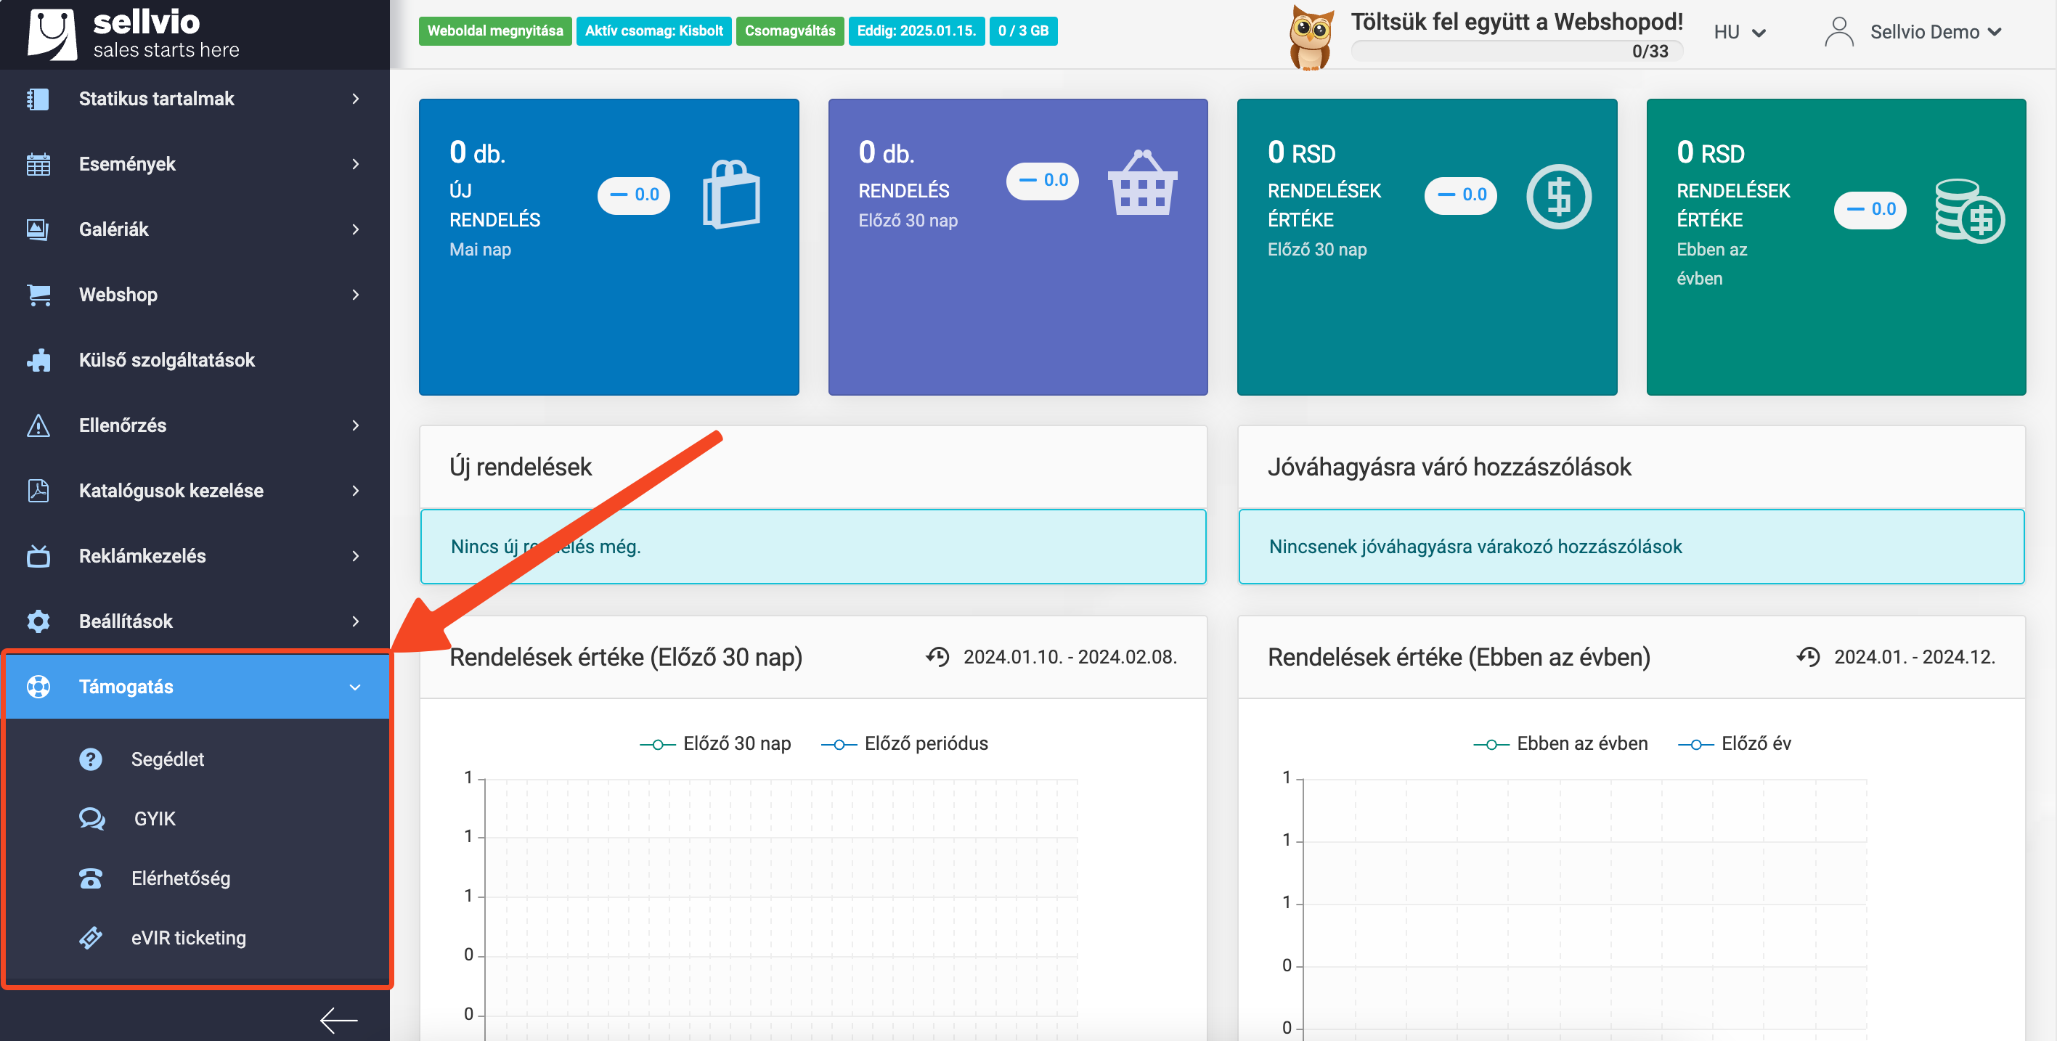Select the Külső szolgáltatások puzzle icon
Viewport: 2057px width, 1041px height.
tap(38, 360)
